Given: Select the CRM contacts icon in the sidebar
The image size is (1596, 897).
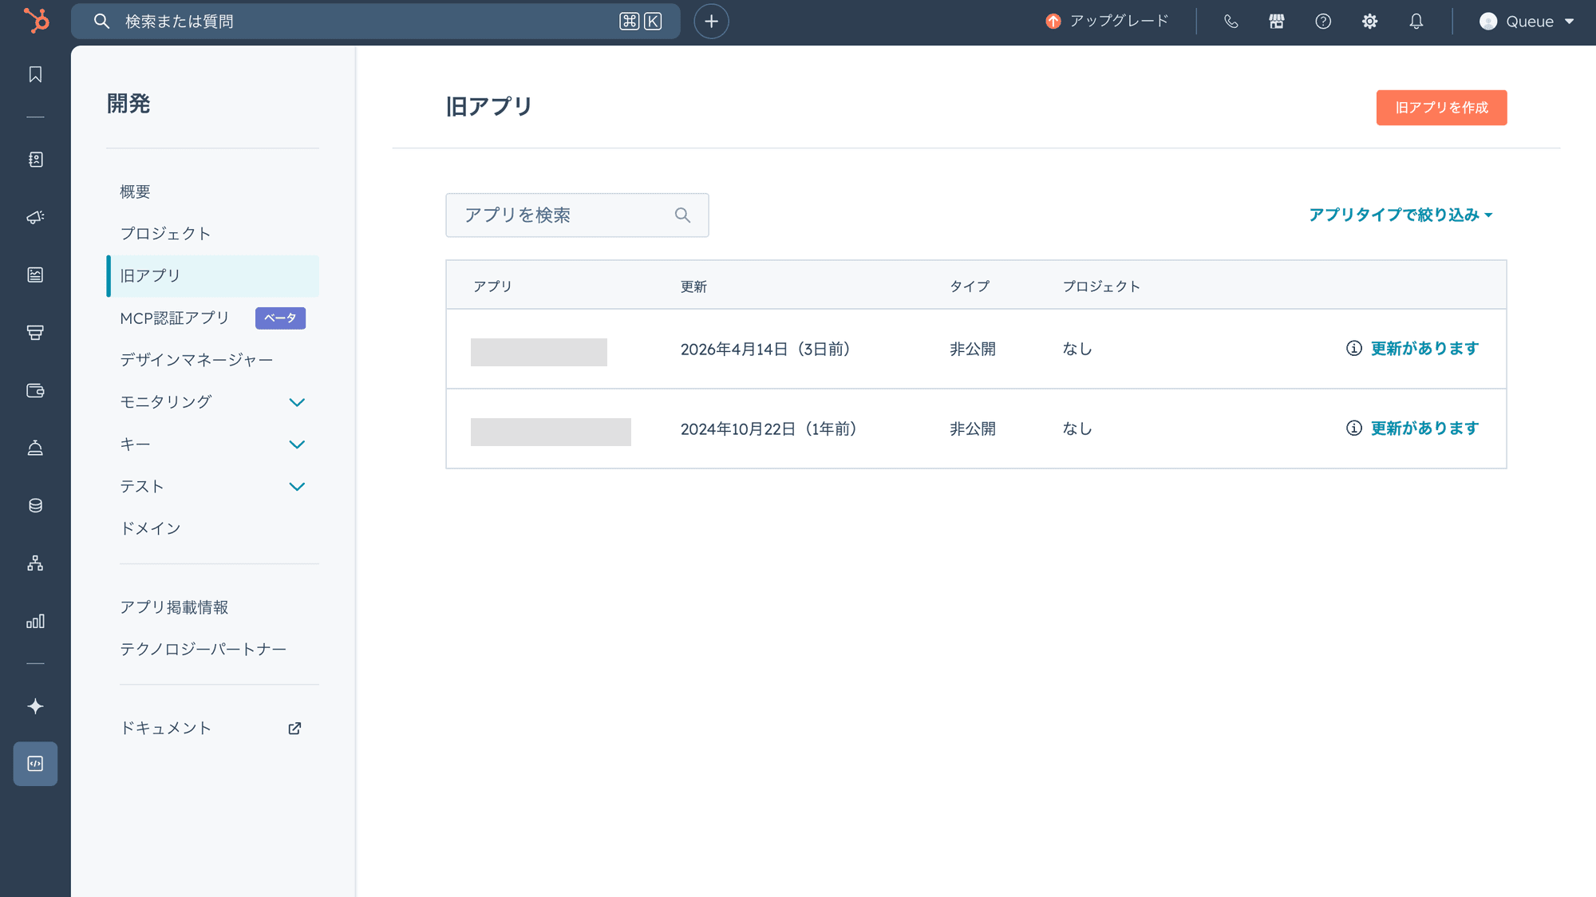Looking at the screenshot, I should [x=35, y=159].
